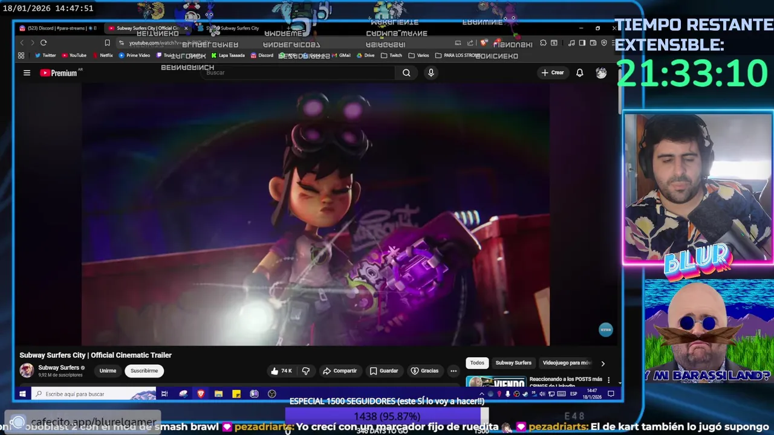The width and height of the screenshot is (774, 435).
Task: Dislike the video with thumbs down
Action: (x=306, y=371)
